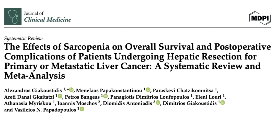This screenshot has height=118, width=276.
Task: Select author name Alexandros Giakoustidis
Action: (33, 90)
